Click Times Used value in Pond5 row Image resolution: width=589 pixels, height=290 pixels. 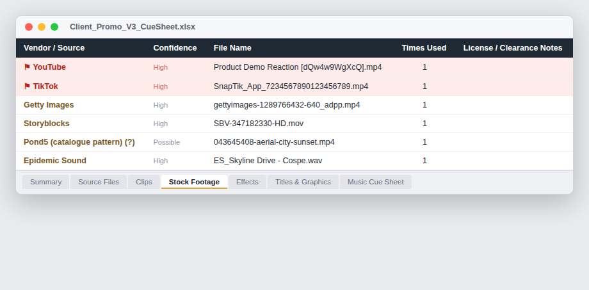point(424,142)
